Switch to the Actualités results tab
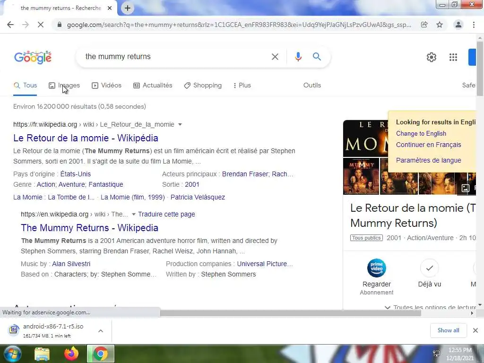The height and width of the screenshot is (363, 484). 153,86
